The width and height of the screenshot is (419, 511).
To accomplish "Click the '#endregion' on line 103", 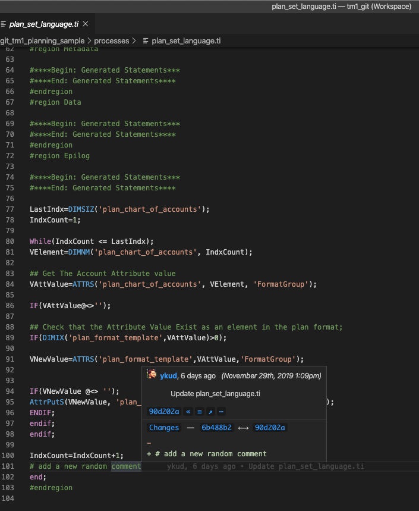I will point(51,488).
